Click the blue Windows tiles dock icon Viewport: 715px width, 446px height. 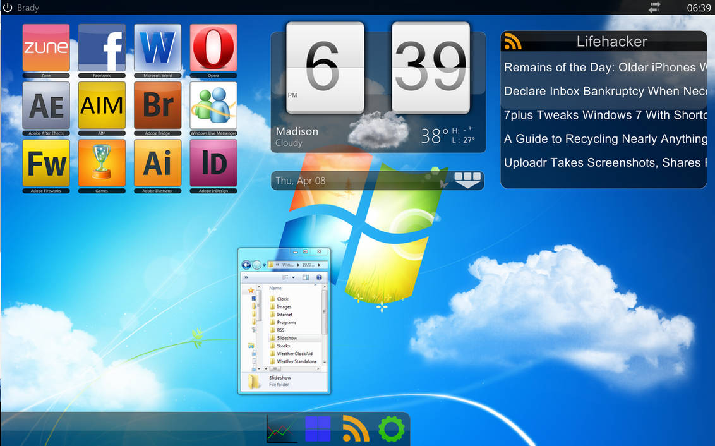(x=318, y=429)
